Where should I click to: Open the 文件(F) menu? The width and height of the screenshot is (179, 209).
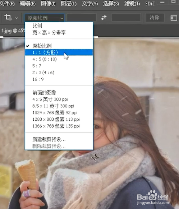click(x=7, y=4)
